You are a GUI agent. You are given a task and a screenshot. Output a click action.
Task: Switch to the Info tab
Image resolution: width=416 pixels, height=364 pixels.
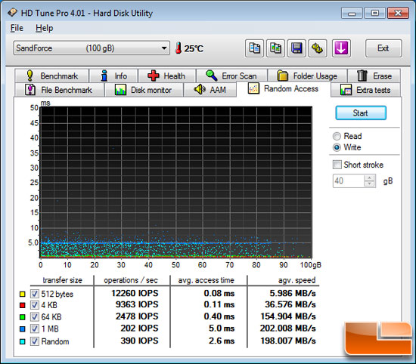(113, 76)
